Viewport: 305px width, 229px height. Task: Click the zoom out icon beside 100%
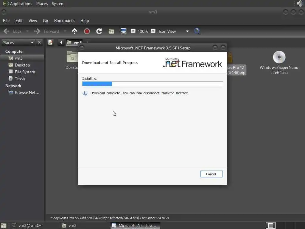[133, 31]
